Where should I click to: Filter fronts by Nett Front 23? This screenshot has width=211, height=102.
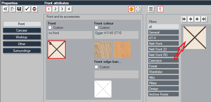coord(163,49)
